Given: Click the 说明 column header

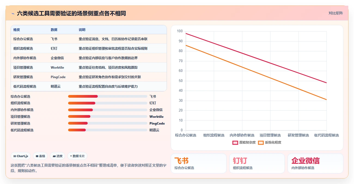Looking at the screenshot, I should pyautogui.click(x=82, y=30).
